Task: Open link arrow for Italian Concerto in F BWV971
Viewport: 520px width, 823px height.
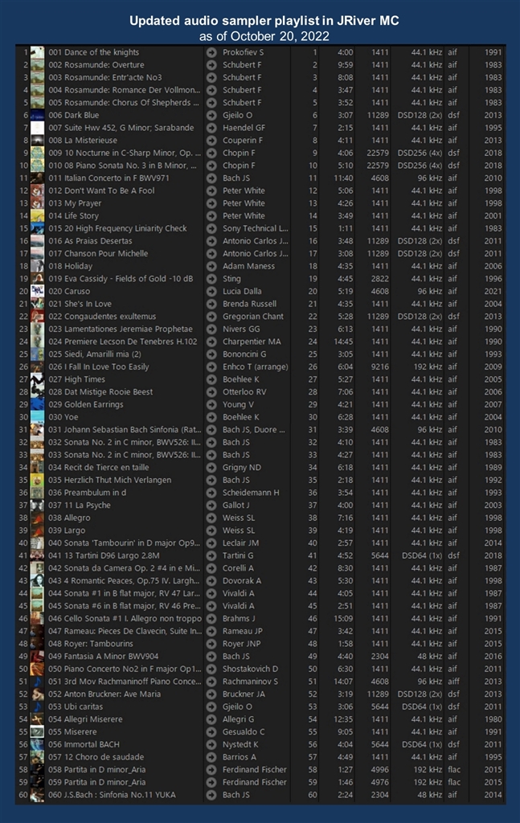Action: 211,178
